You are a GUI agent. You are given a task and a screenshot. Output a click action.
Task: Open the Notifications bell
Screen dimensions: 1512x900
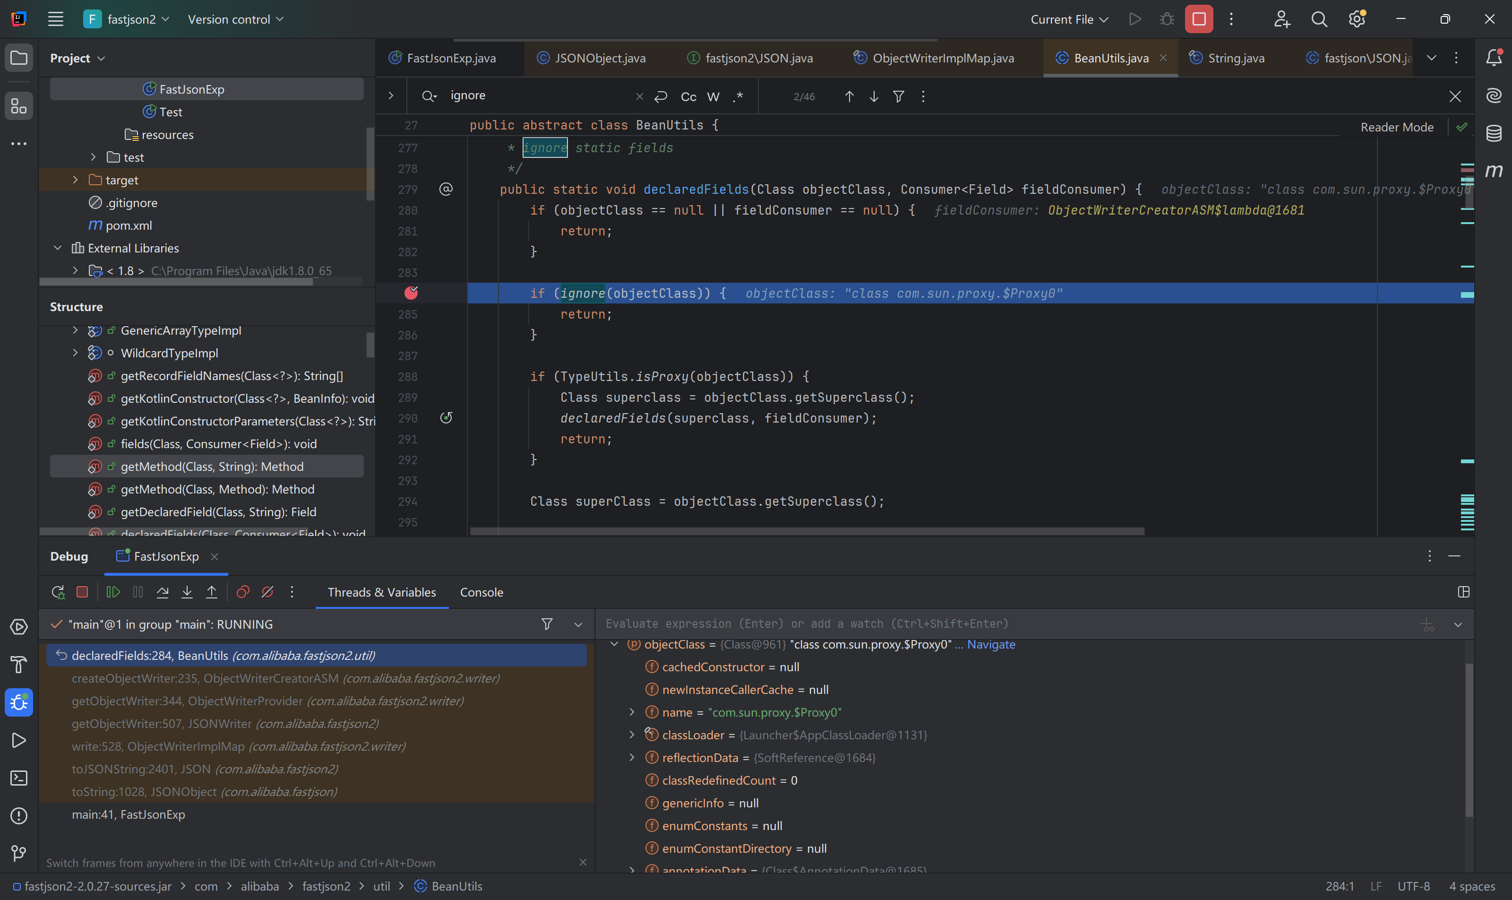pos(1494,58)
